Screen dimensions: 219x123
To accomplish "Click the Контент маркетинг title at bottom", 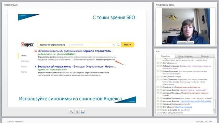I will point(15,122).
